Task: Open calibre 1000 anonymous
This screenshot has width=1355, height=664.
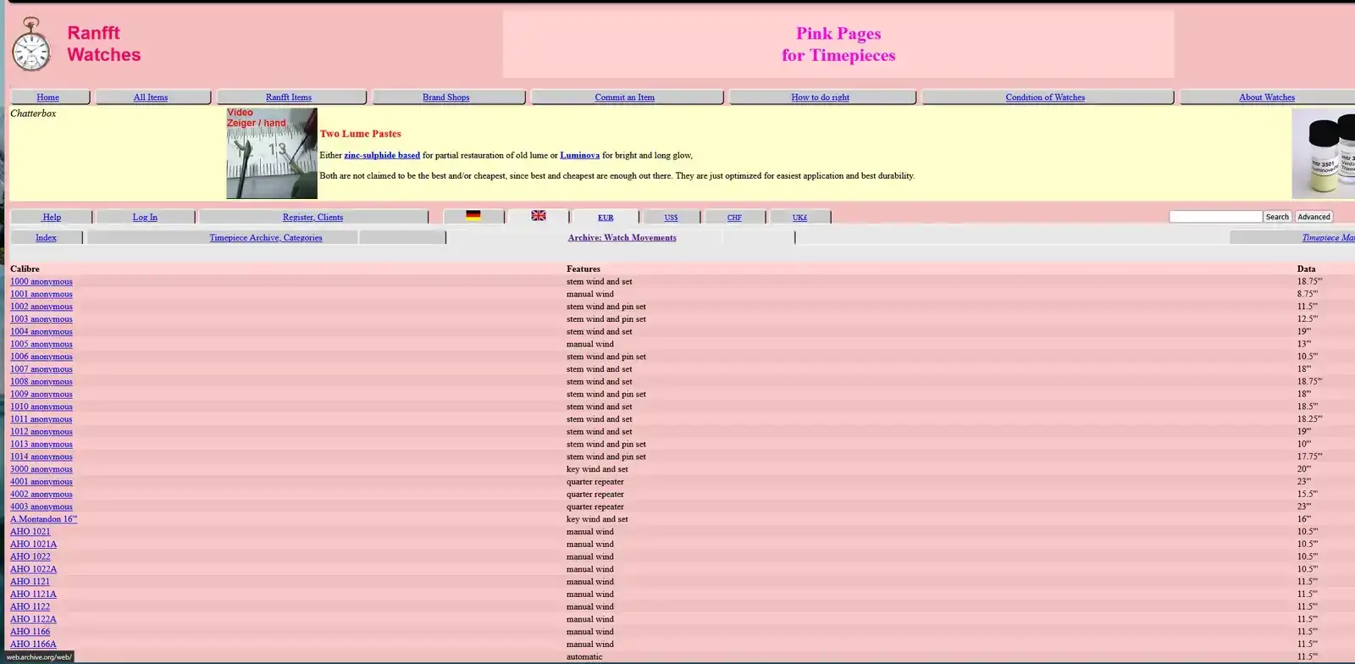Action: point(41,282)
